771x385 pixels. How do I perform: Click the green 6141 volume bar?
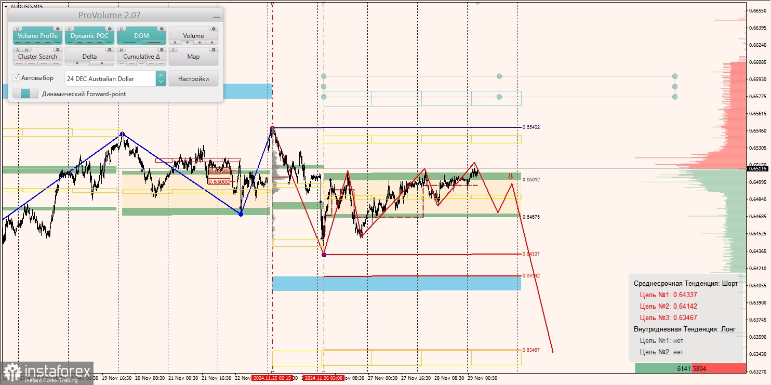click(663, 368)
